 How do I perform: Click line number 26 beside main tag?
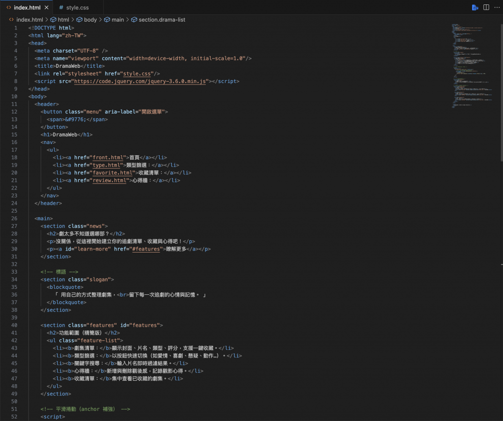click(14, 219)
